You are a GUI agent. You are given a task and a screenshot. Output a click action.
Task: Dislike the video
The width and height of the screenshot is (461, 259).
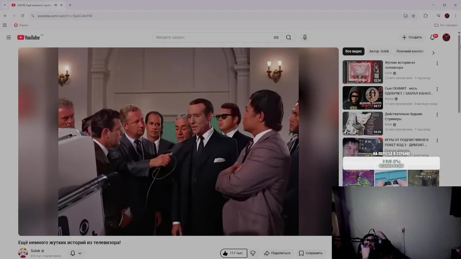coord(253,253)
